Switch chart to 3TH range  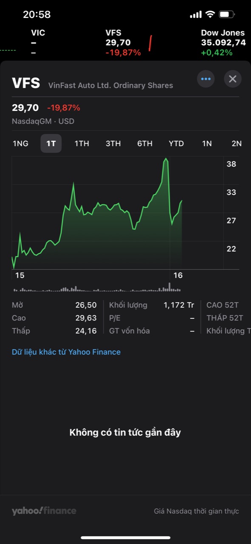click(x=113, y=144)
